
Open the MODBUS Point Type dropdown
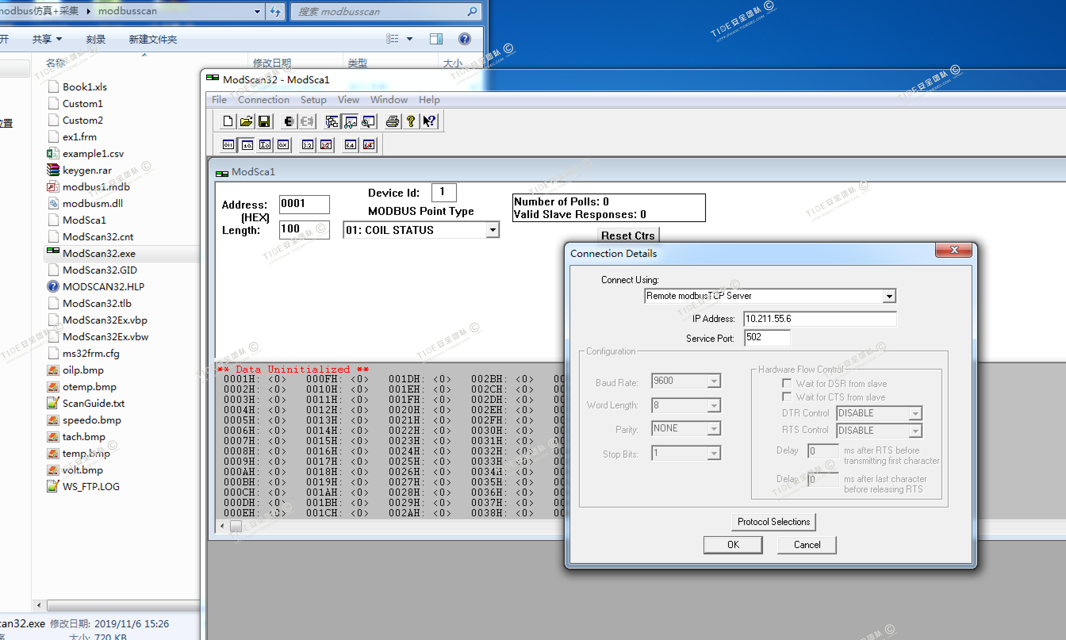[493, 230]
